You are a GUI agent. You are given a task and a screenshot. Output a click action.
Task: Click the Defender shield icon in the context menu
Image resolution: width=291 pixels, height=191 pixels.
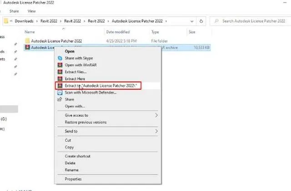click(60, 92)
